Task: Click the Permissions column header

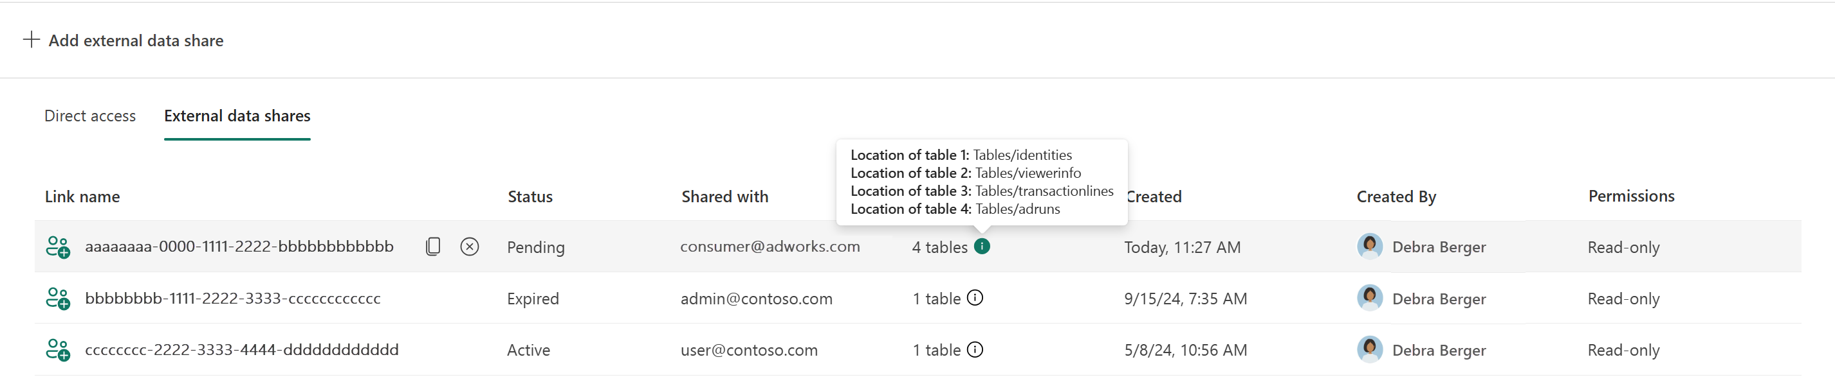Action: (1630, 196)
